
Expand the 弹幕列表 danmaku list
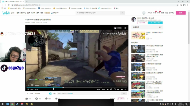160,27
